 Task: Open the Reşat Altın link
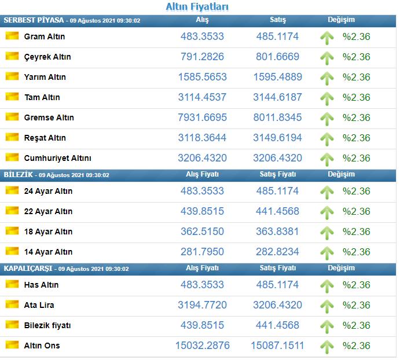coord(45,138)
